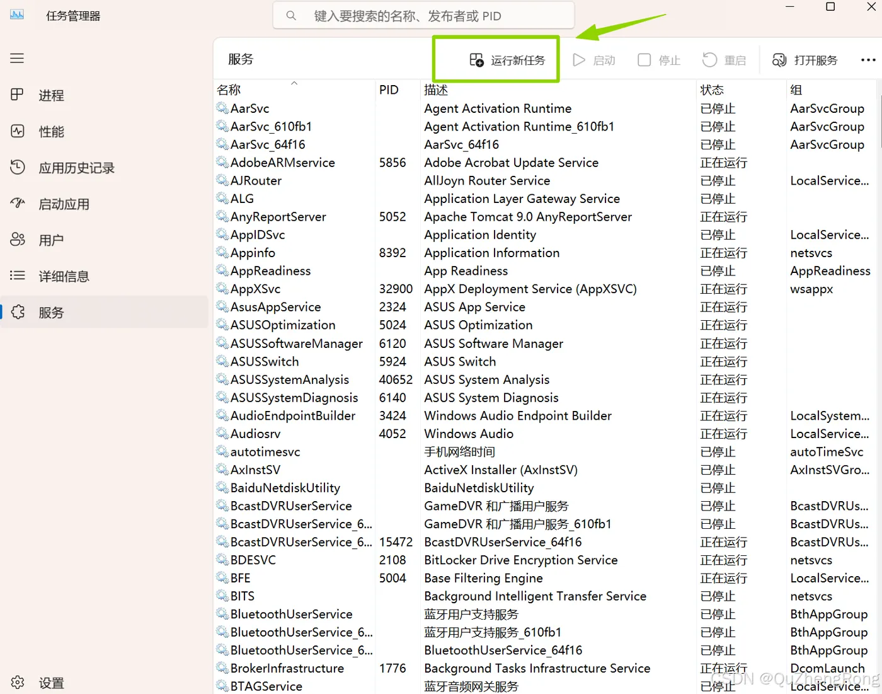Viewport: 882px width, 694px height.
Task: Click the 停止 square icon
Action: pyautogui.click(x=644, y=60)
